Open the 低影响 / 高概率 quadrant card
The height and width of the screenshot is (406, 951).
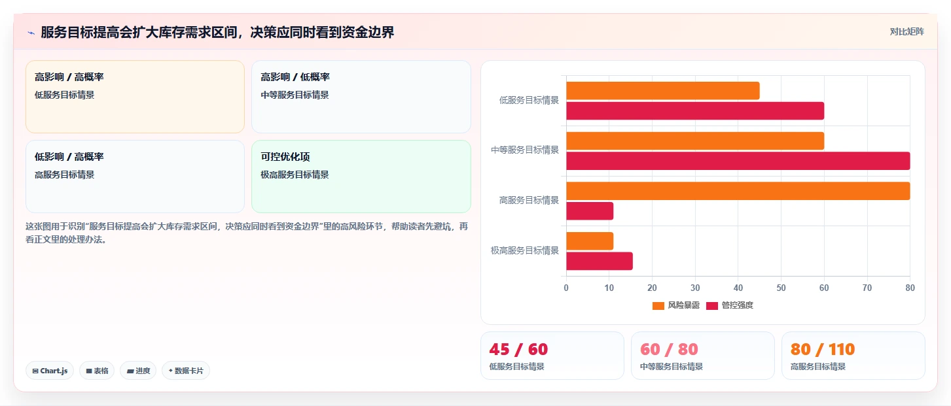135,177
